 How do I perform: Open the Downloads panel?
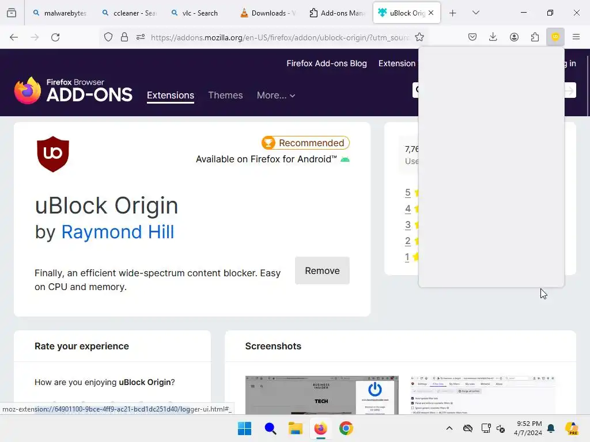coord(493,37)
